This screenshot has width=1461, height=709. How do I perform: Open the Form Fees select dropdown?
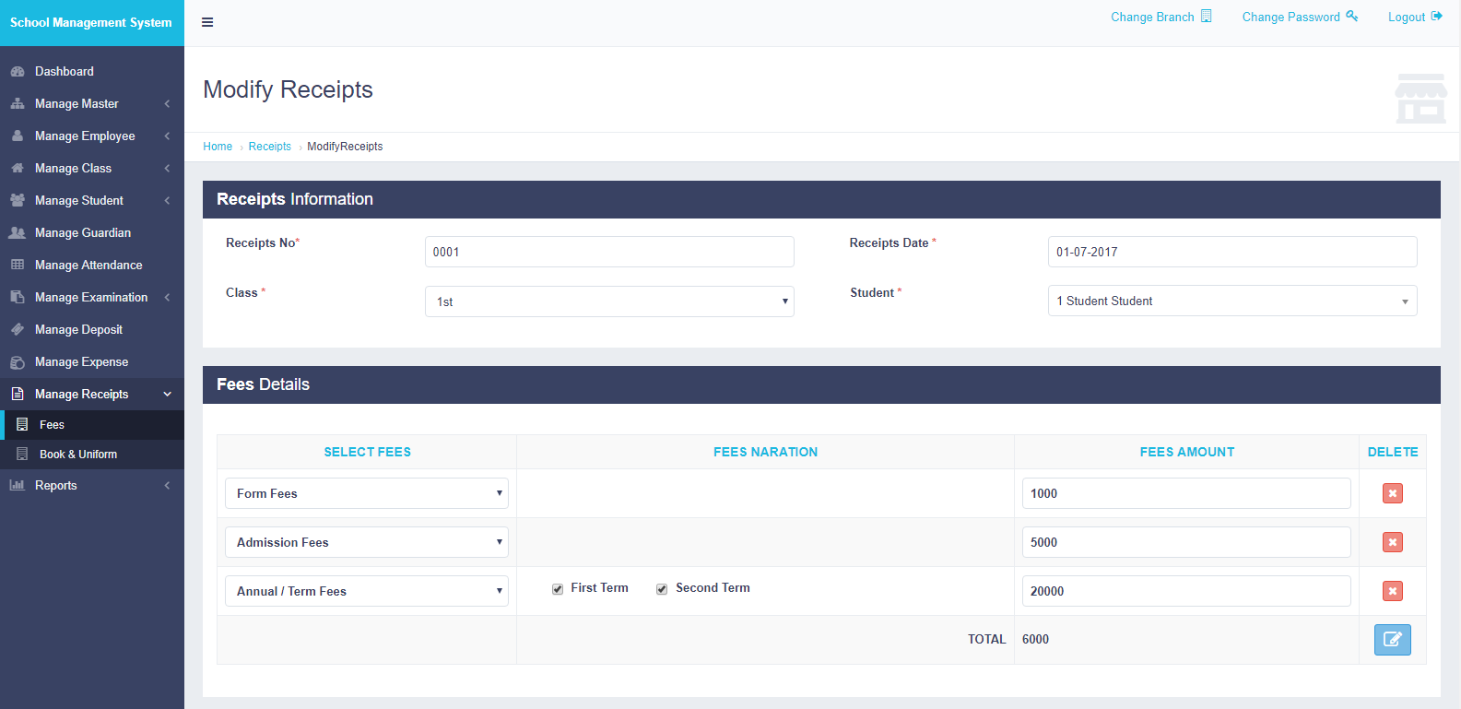(x=367, y=493)
